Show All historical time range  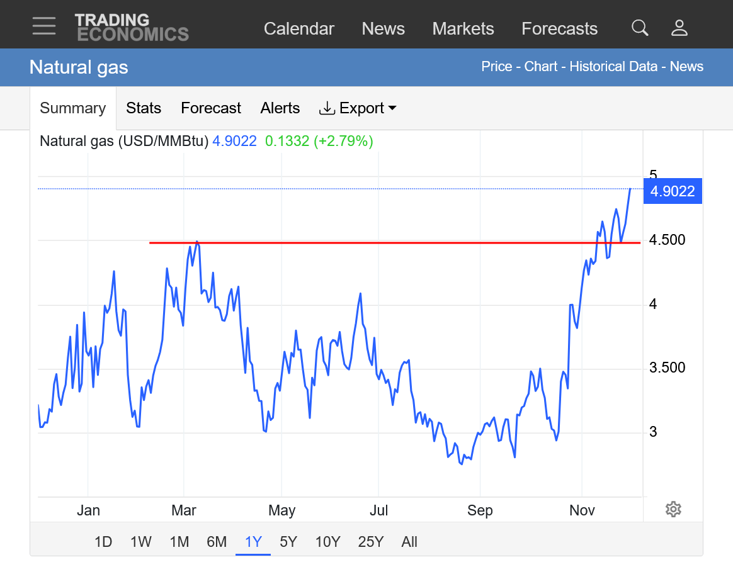click(x=409, y=542)
